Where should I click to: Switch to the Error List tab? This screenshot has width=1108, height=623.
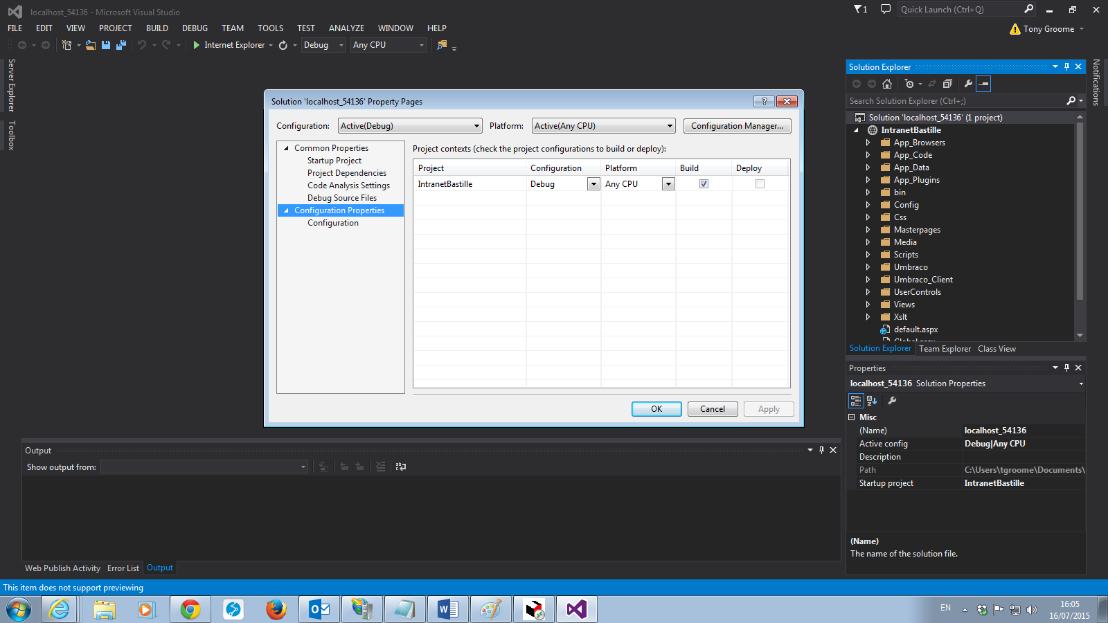(x=123, y=568)
